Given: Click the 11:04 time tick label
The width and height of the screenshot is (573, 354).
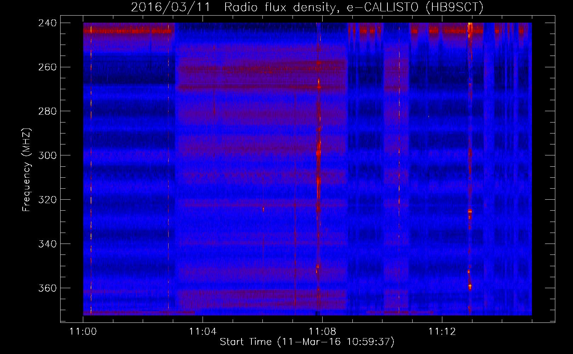Looking at the screenshot, I should coord(203,332).
